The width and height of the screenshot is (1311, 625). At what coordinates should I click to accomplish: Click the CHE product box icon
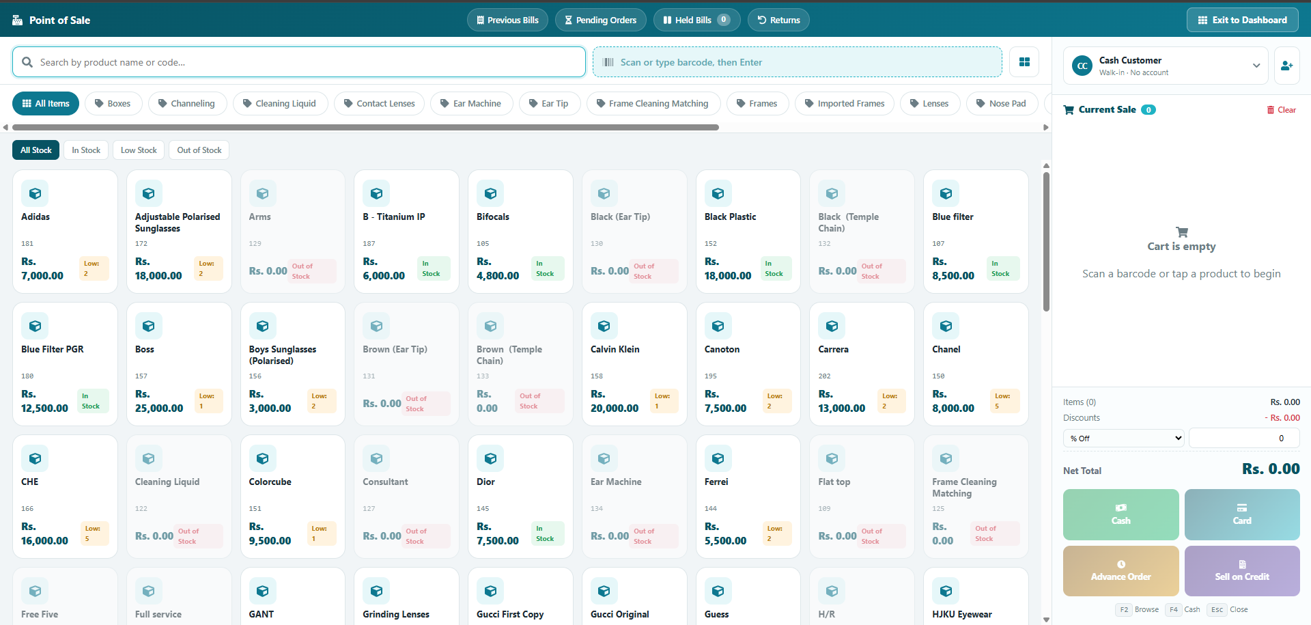click(x=35, y=459)
